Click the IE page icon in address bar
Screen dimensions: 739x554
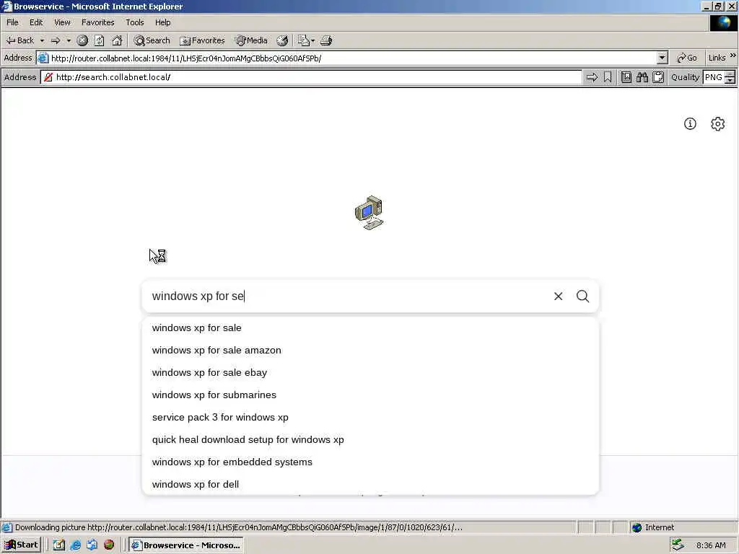(43, 58)
